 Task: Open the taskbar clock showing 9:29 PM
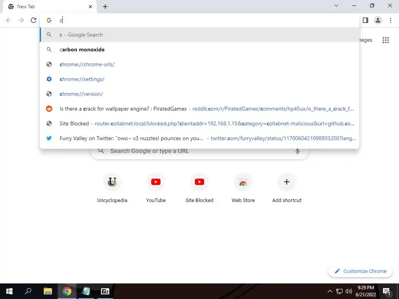coord(365,291)
